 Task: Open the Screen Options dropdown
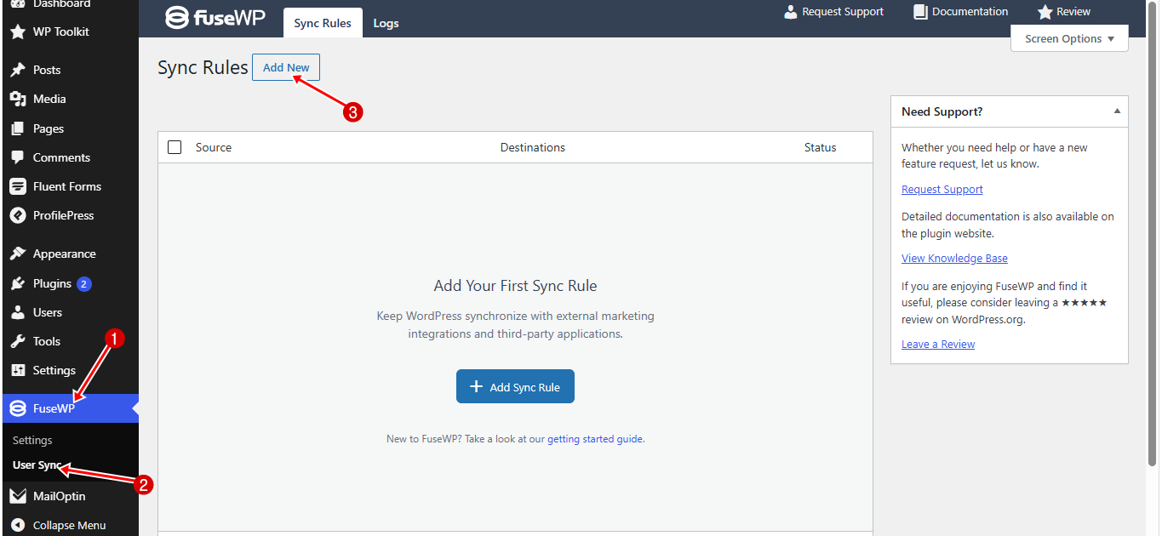pos(1069,38)
